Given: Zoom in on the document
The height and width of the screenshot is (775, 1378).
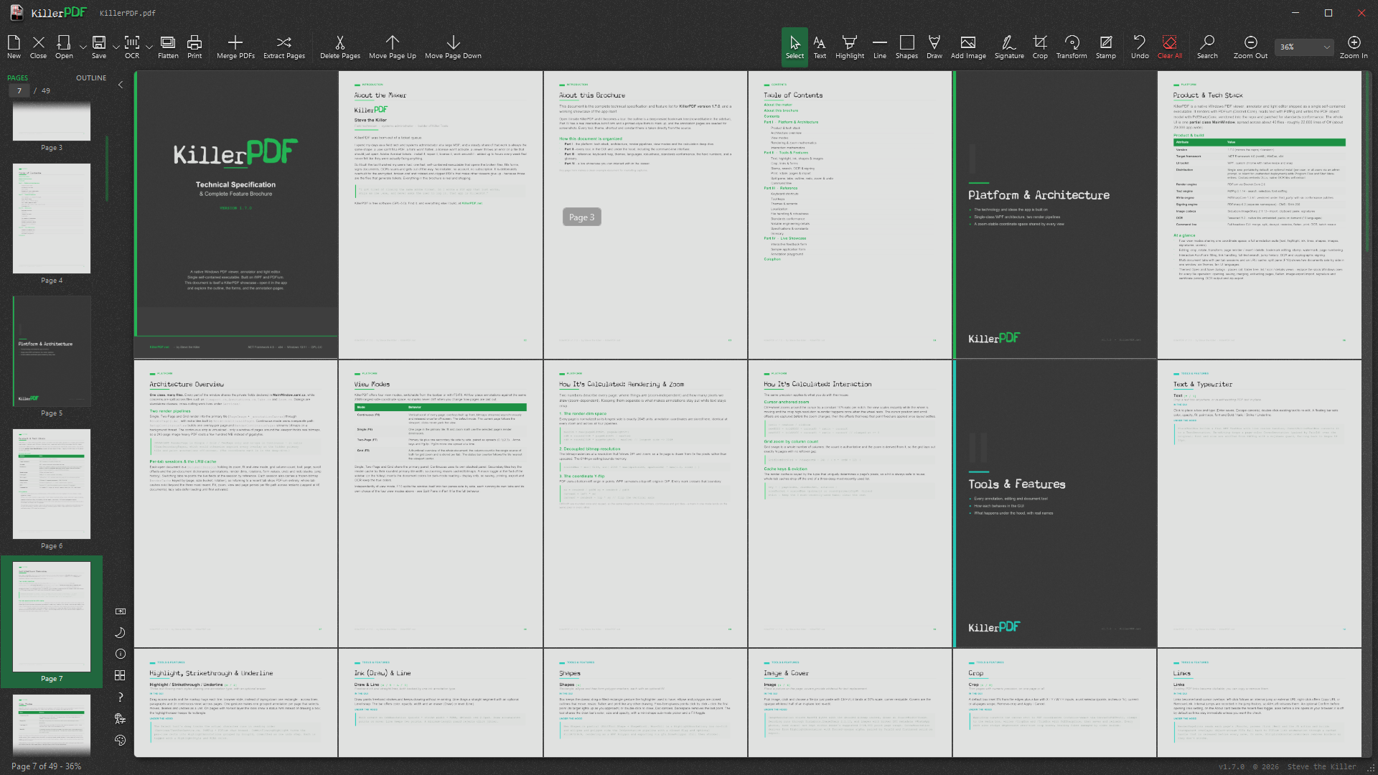Looking at the screenshot, I should (1354, 47).
